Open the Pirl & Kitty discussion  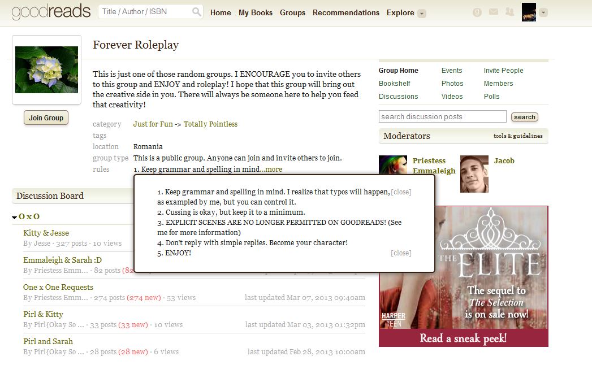(43, 314)
